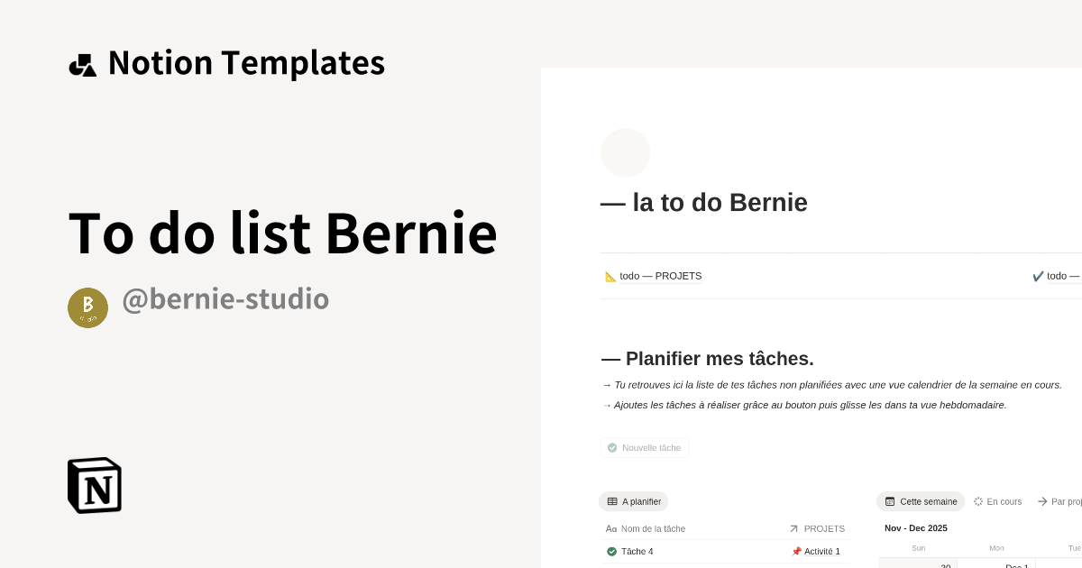Click the red pin icon on the Activité 1 tag
1082x568 pixels.
pyautogui.click(x=796, y=551)
